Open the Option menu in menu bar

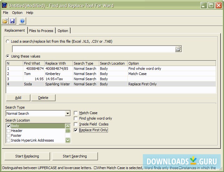click(17, 13)
